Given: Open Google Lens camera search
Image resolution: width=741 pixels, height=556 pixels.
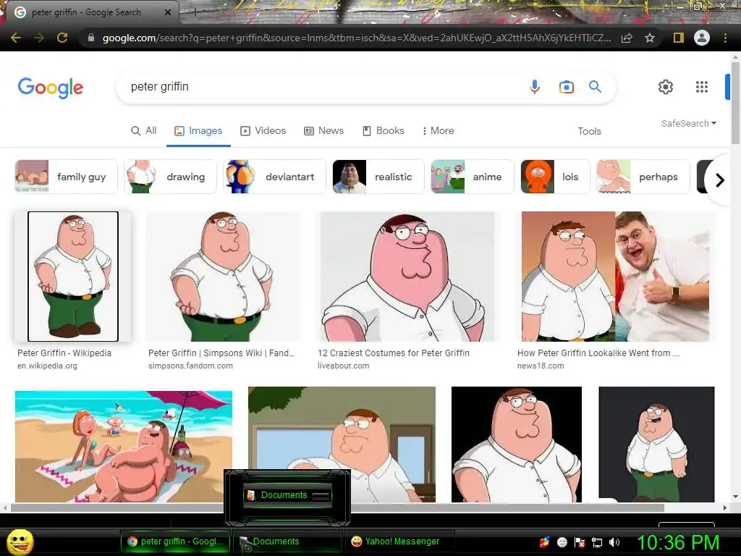Looking at the screenshot, I should (x=566, y=87).
